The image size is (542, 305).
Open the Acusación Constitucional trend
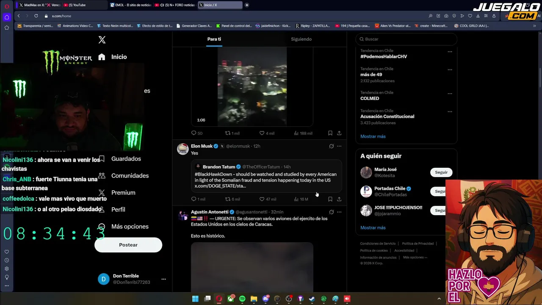click(x=387, y=116)
